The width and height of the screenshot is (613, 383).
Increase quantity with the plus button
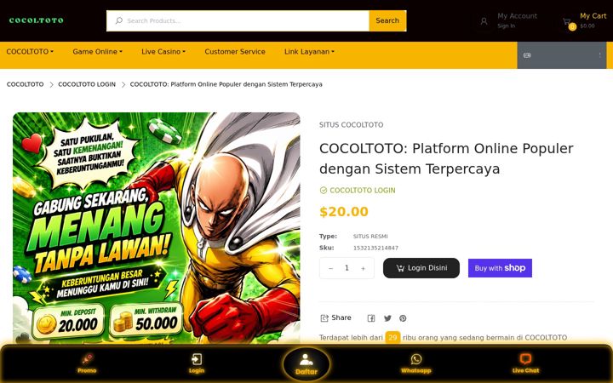click(x=364, y=268)
